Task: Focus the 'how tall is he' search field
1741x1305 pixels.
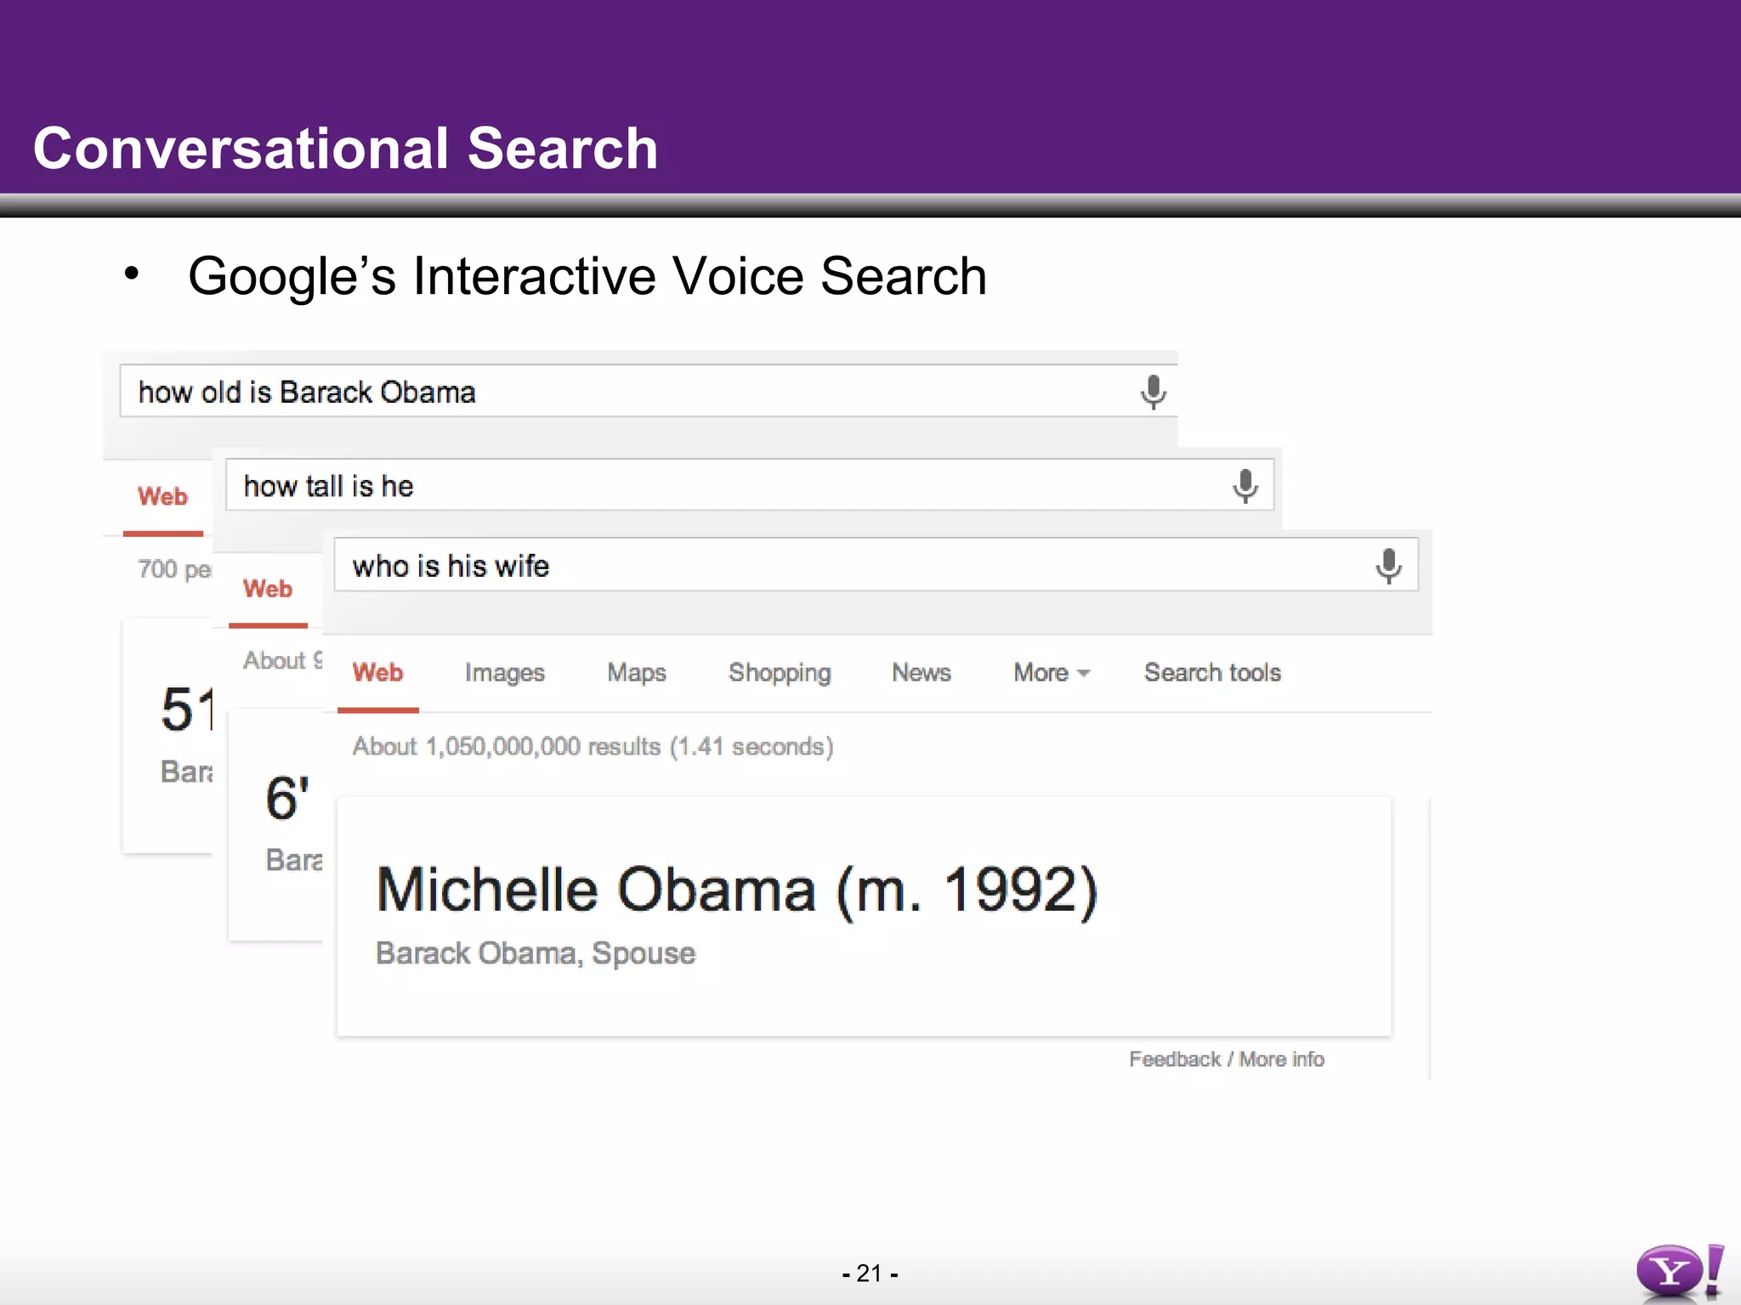Action: [749, 485]
